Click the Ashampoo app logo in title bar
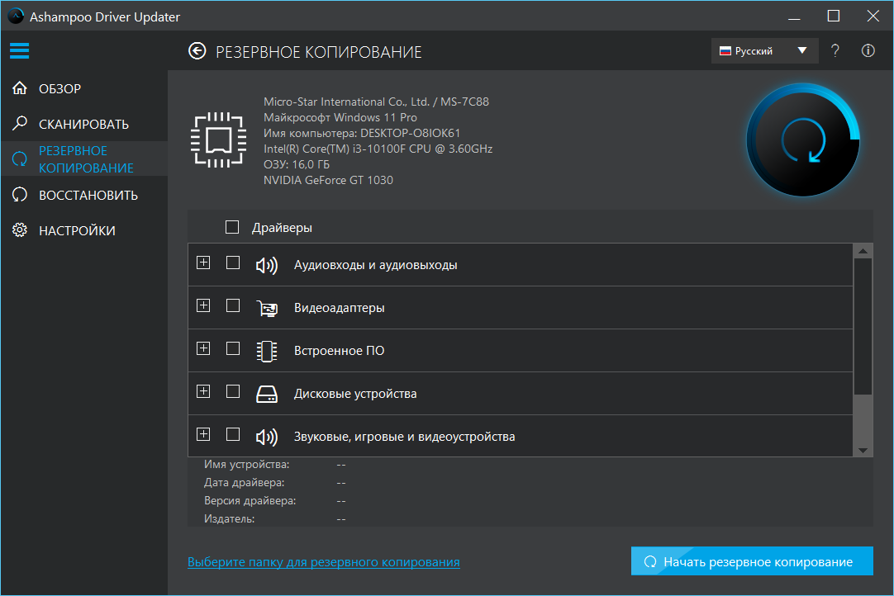The width and height of the screenshot is (894, 596). pyautogui.click(x=16, y=16)
